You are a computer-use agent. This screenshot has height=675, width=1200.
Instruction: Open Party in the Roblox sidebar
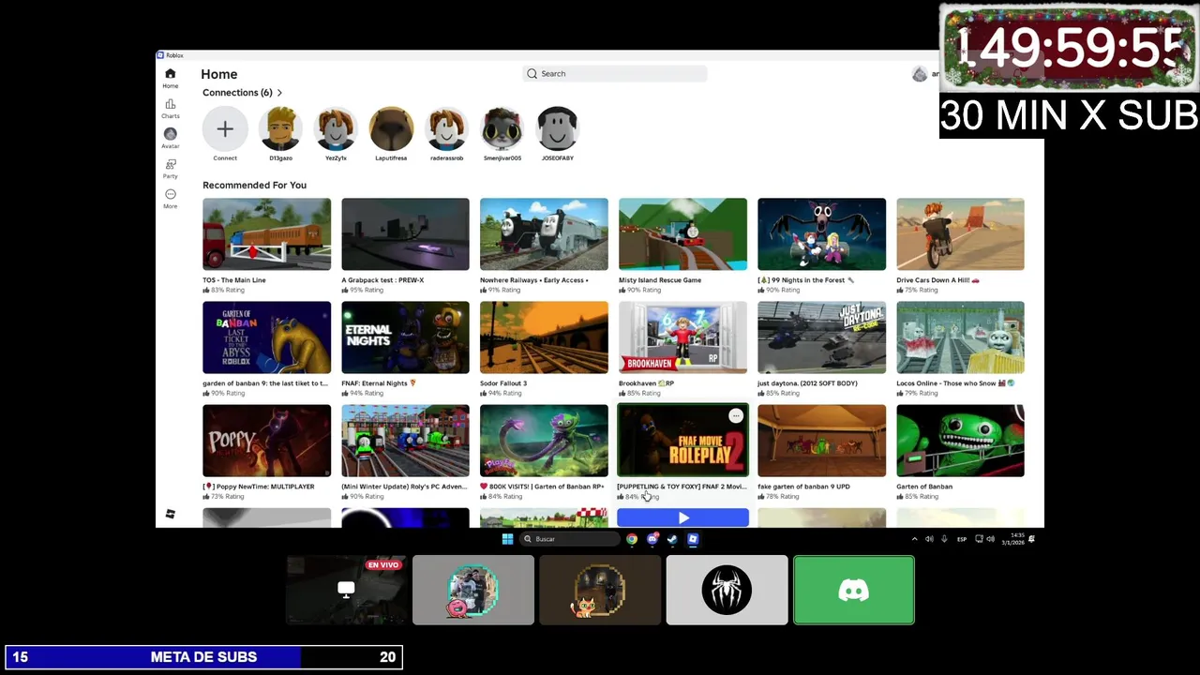coord(170,168)
